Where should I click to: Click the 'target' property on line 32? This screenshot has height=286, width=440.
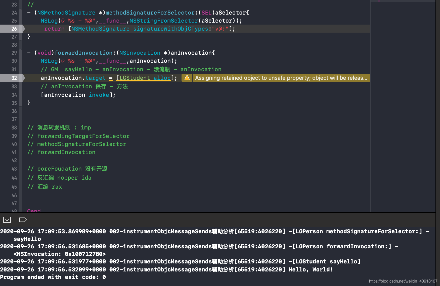(96, 78)
